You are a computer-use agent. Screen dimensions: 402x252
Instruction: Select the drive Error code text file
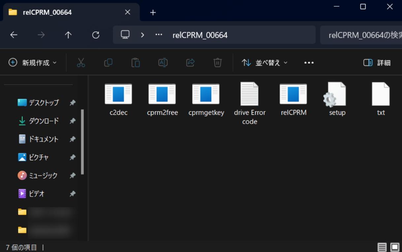point(250,103)
